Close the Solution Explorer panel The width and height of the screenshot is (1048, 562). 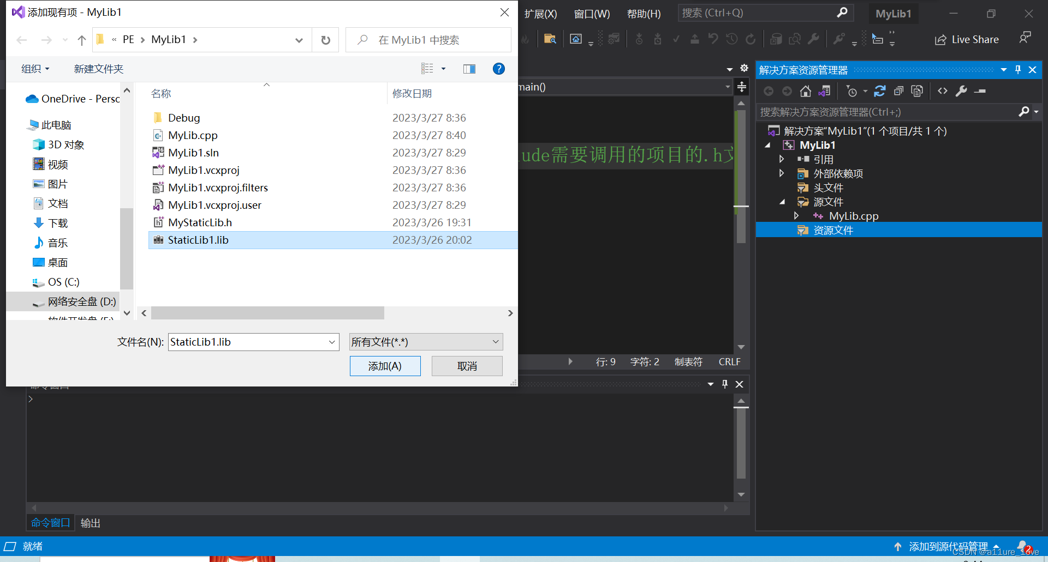click(x=1032, y=70)
